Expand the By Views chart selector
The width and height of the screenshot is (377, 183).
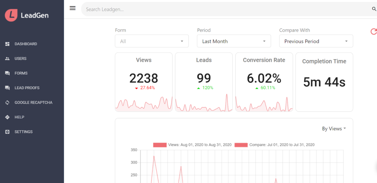point(334,129)
